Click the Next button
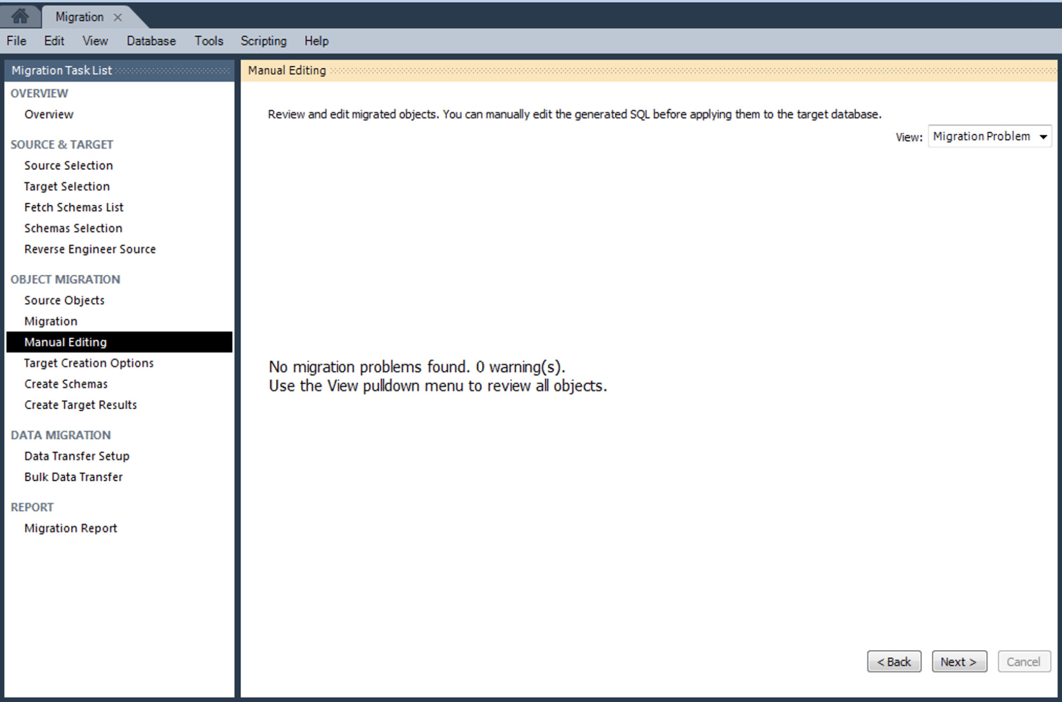1062x702 pixels. [959, 662]
